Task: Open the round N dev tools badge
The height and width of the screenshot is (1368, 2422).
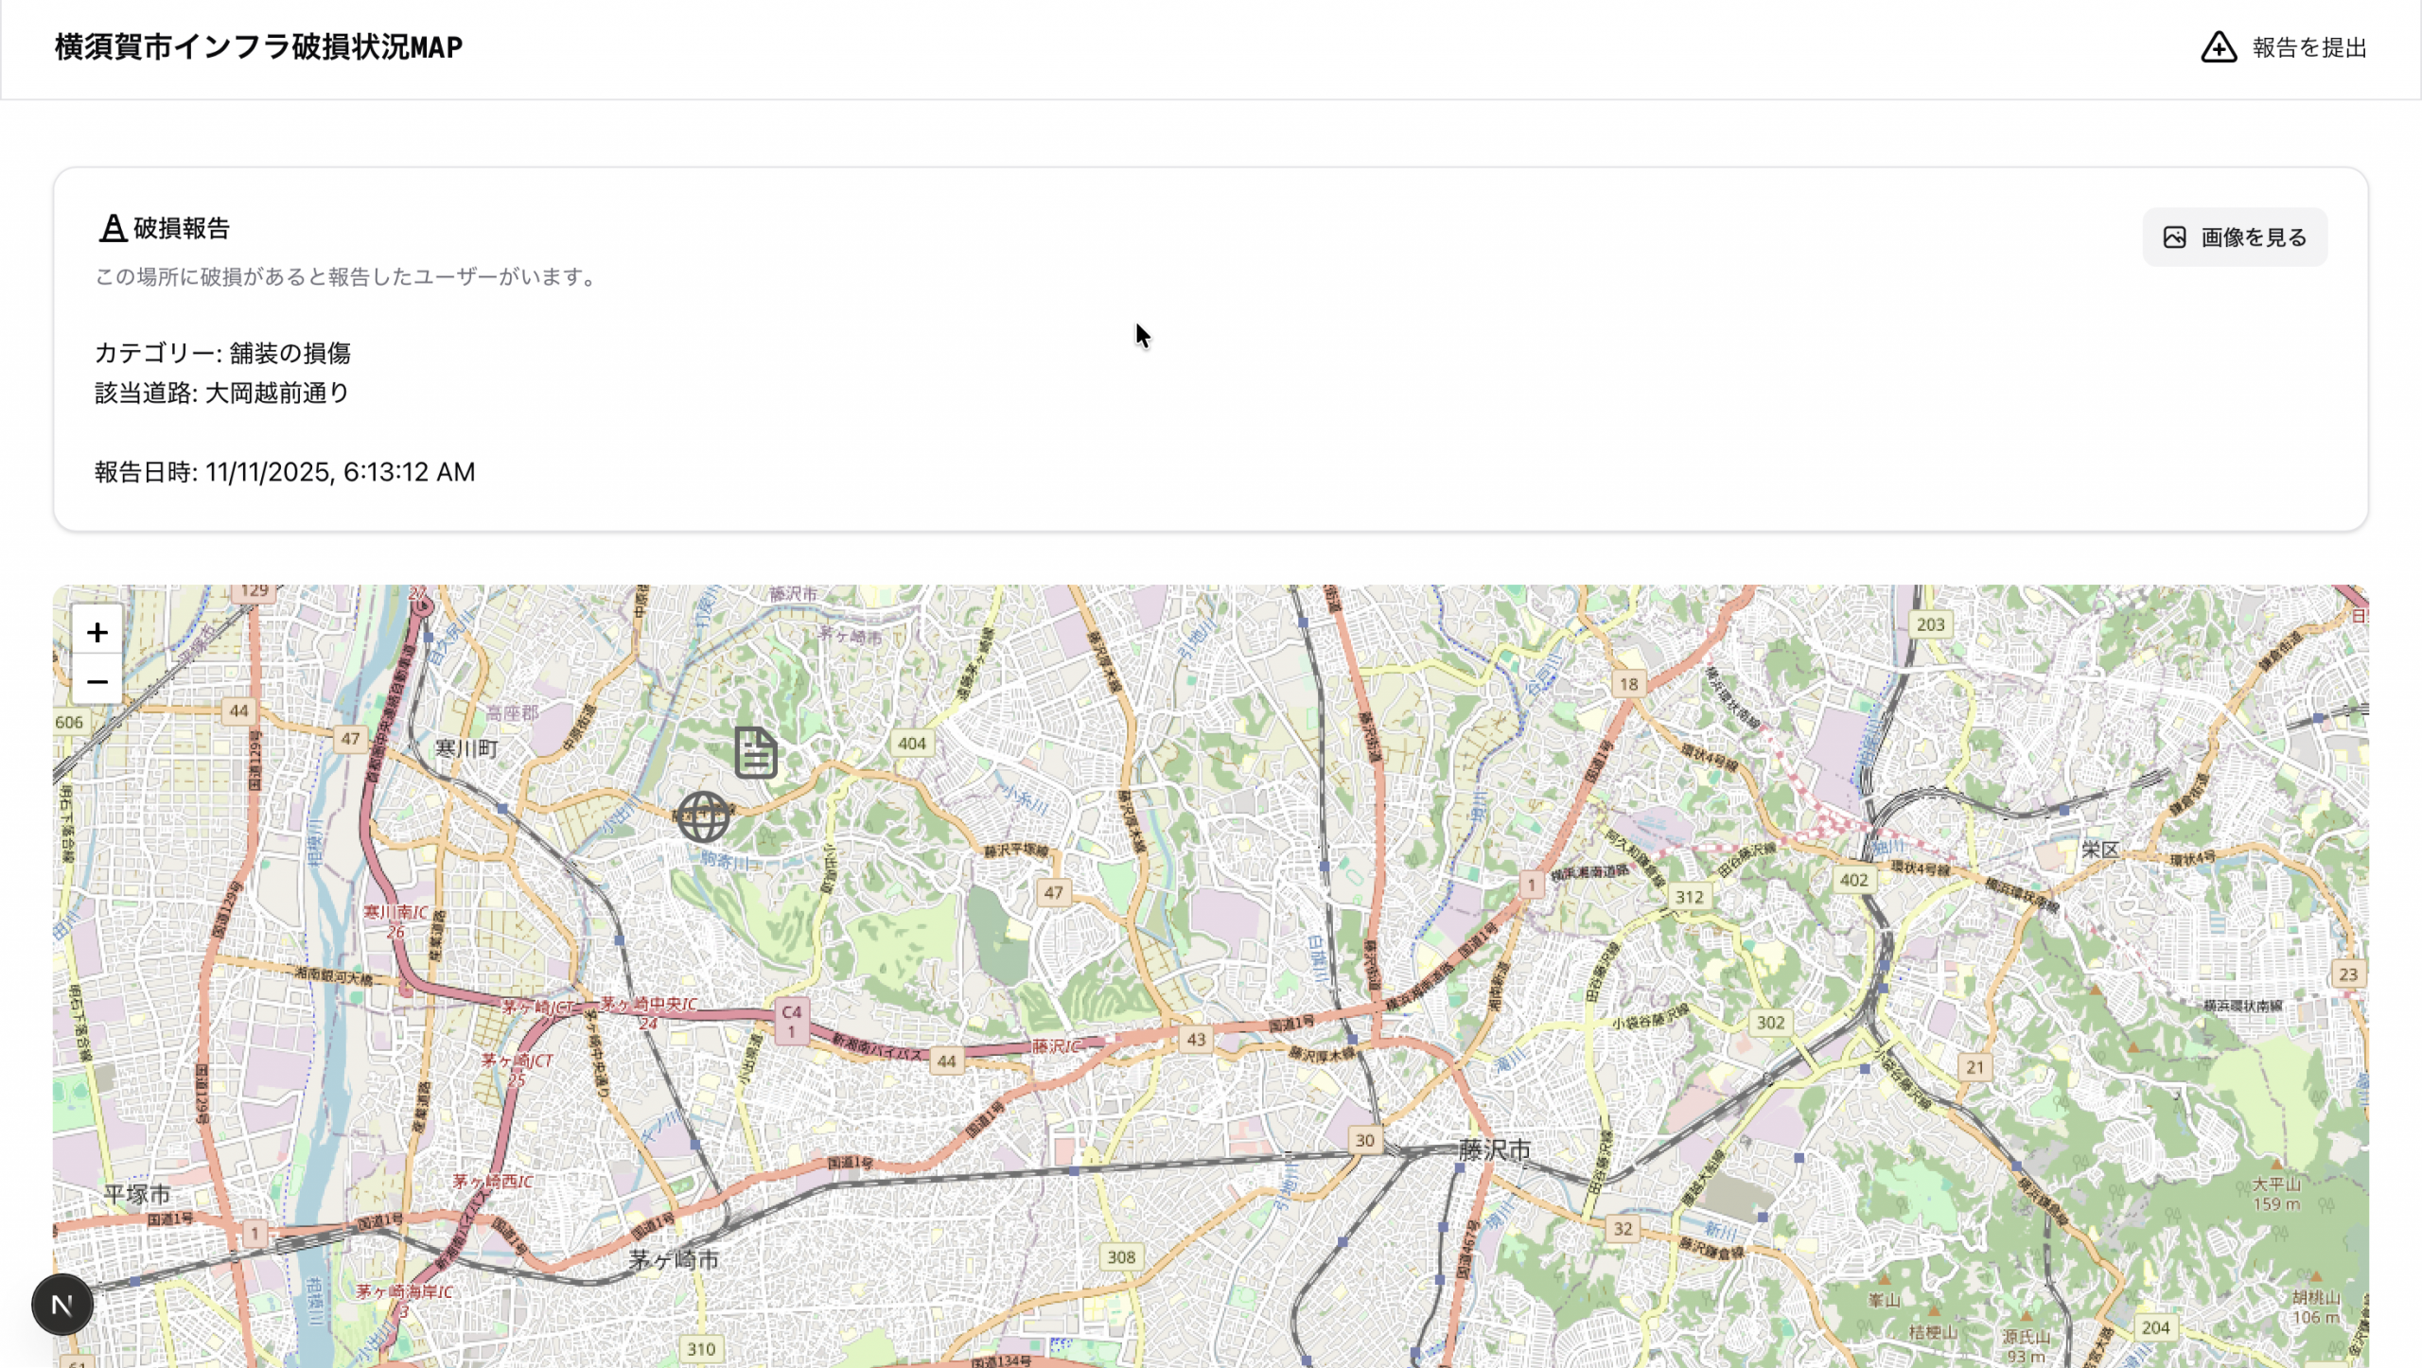Action: 62,1305
